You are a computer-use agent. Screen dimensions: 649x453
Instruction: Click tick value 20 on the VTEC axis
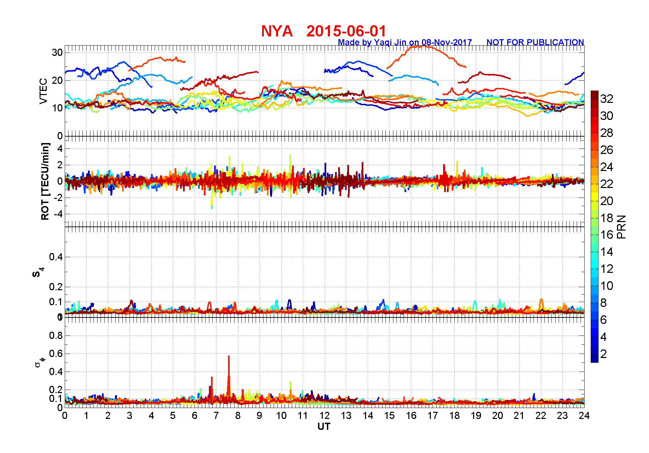[x=57, y=80]
